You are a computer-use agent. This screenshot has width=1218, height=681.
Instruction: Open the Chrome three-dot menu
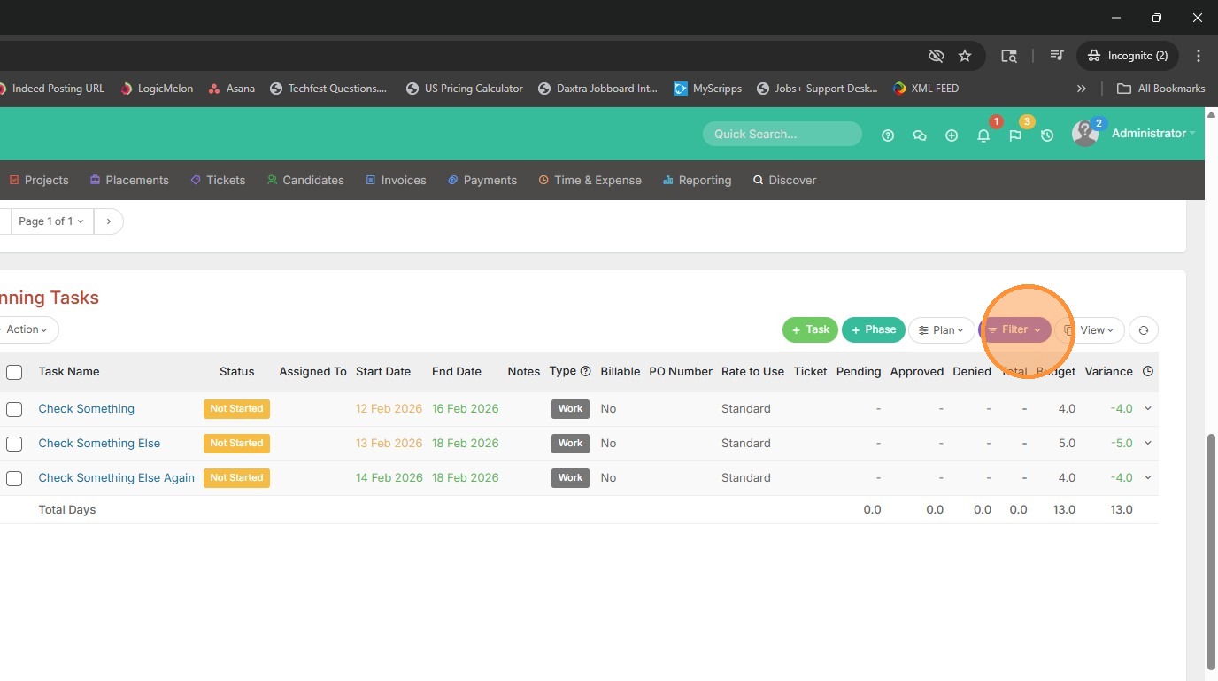(x=1199, y=56)
